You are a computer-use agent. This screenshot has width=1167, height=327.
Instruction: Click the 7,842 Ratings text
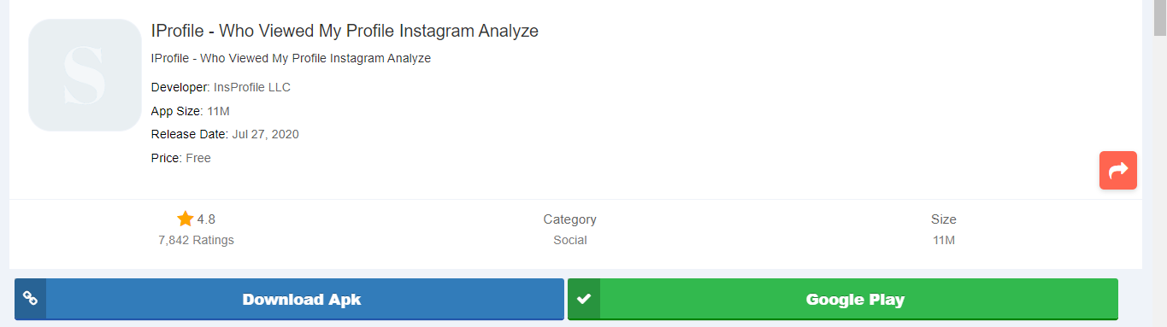click(x=196, y=240)
